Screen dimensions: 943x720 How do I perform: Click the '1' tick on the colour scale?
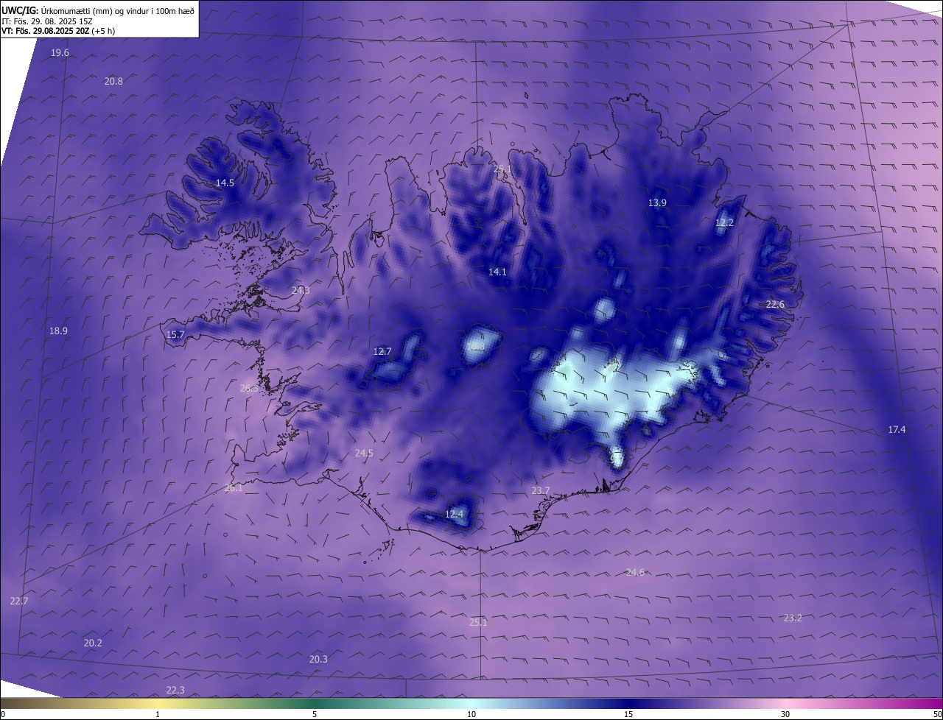click(158, 714)
